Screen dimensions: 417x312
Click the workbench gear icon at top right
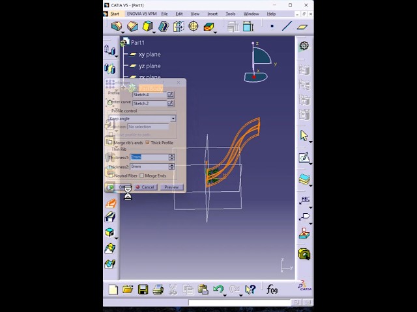[304, 45]
